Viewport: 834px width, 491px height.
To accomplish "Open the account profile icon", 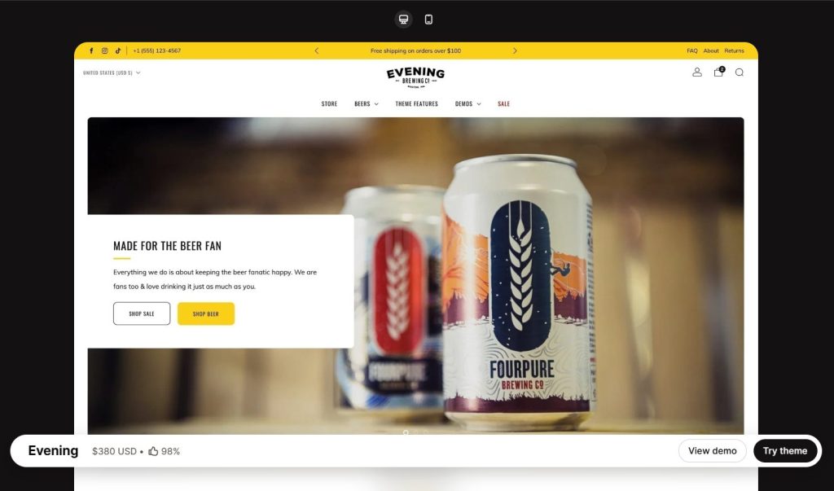I will click(x=697, y=72).
